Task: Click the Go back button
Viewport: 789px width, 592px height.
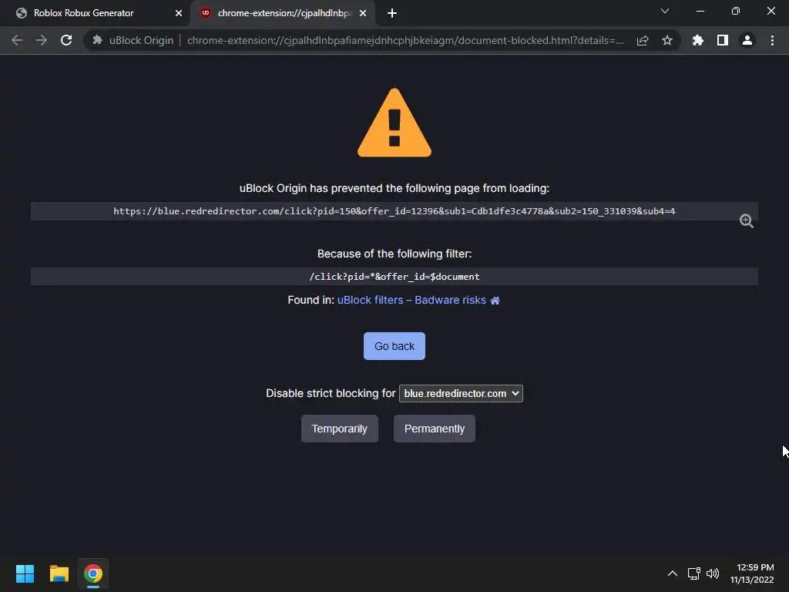Action: tap(394, 346)
